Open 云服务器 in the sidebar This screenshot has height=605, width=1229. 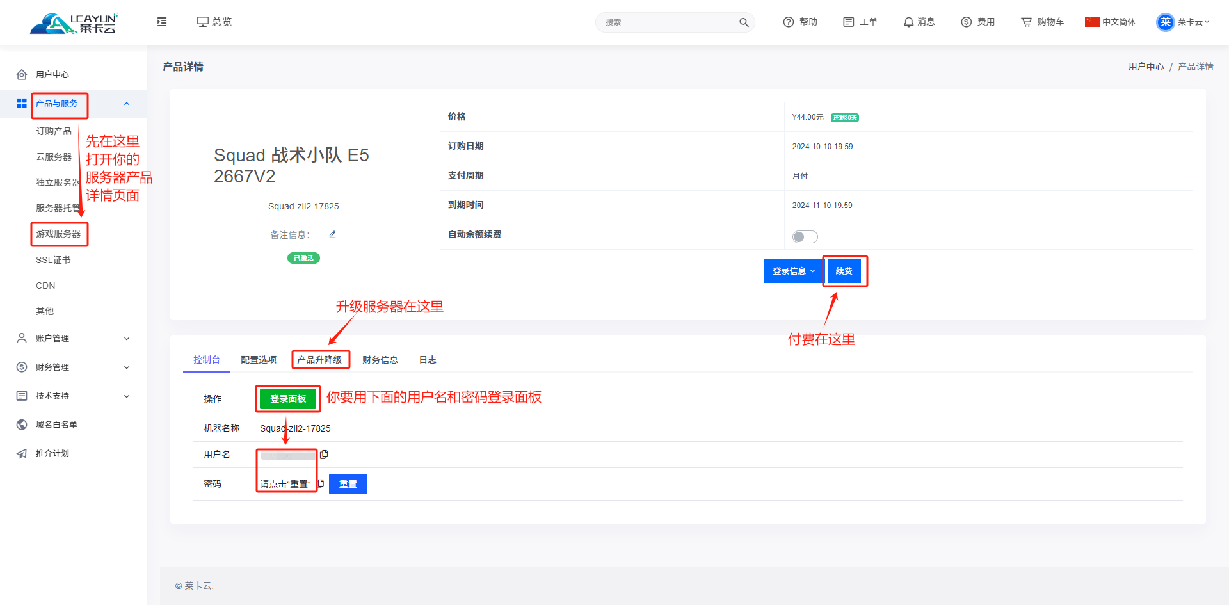point(54,157)
